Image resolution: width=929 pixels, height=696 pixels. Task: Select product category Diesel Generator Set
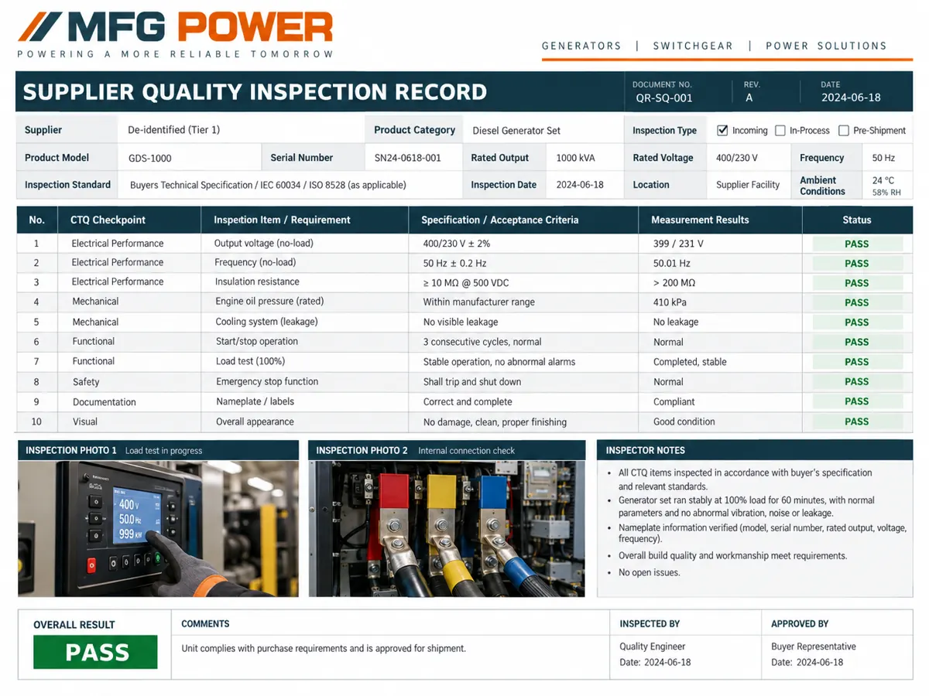pos(516,131)
